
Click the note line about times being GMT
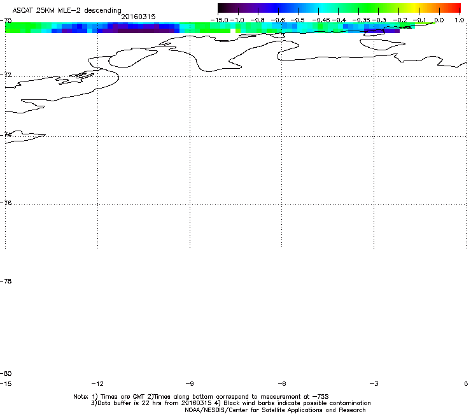coord(201,397)
